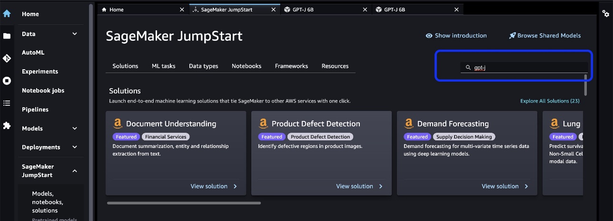
Task: Open the running terminals and kernels icon
Action: 7,81
